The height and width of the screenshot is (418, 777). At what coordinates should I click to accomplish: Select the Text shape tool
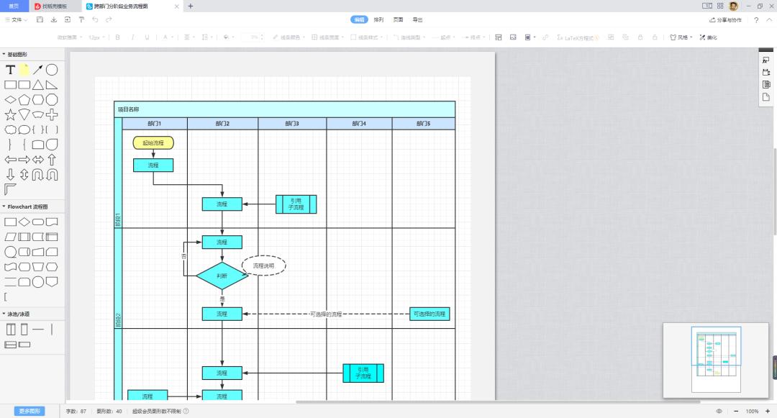pos(10,70)
